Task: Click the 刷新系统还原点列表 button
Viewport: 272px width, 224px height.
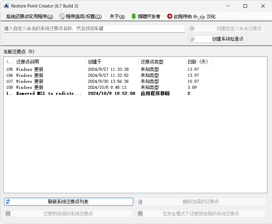Action: pyautogui.click(x=69, y=202)
